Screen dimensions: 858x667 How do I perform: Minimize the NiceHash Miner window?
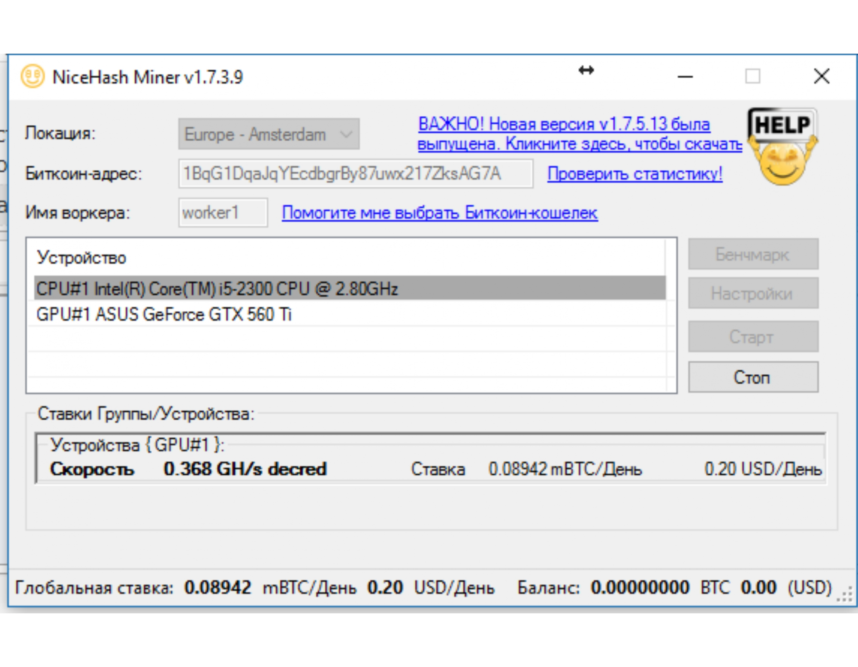(685, 77)
